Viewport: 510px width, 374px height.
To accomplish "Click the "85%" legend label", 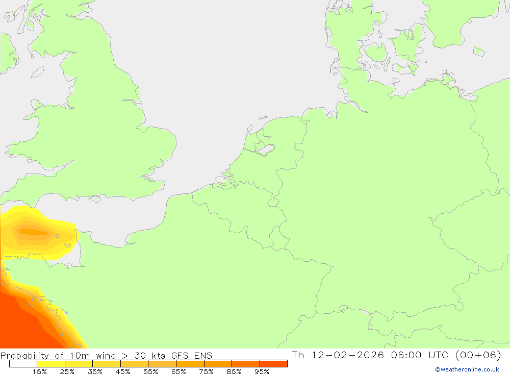I will (234, 371).
